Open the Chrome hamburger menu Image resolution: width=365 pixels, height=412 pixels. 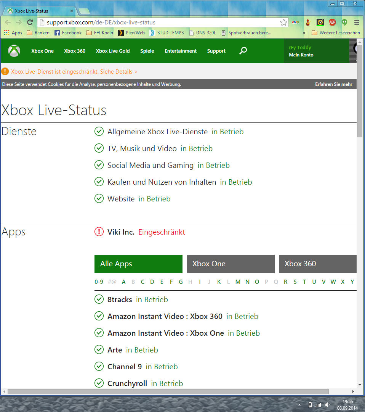(357, 23)
